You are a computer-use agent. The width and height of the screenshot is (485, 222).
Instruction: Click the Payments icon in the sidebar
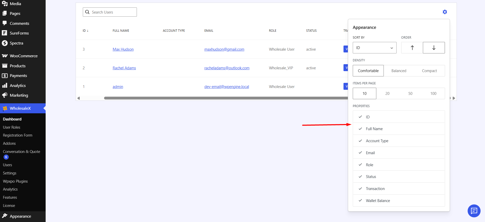pyautogui.click(x=5, y=76)
